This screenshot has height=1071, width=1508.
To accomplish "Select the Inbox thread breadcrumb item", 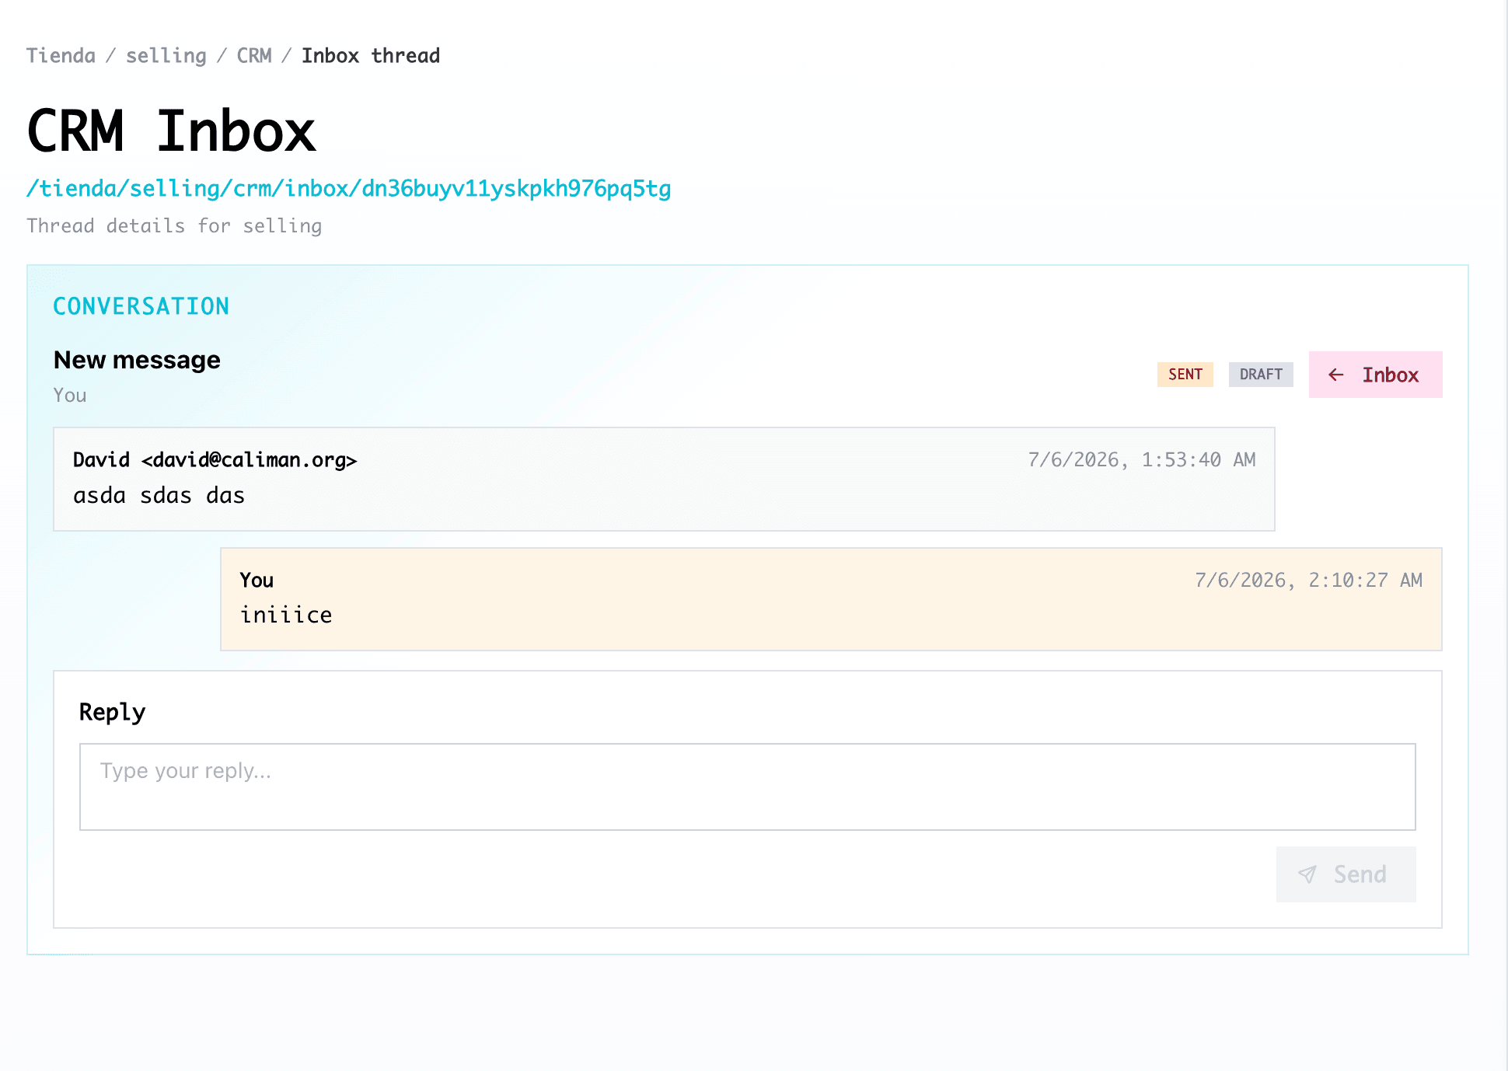I will pyautogui.click(x=371, y=56).
